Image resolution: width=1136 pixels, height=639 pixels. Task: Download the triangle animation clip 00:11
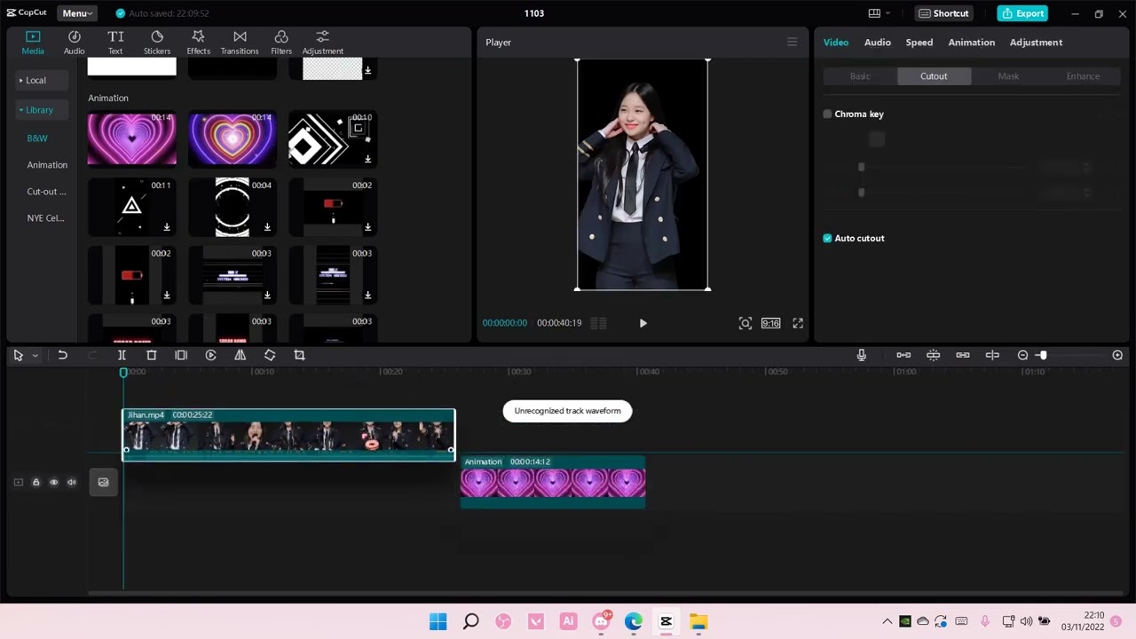(166, 227)
